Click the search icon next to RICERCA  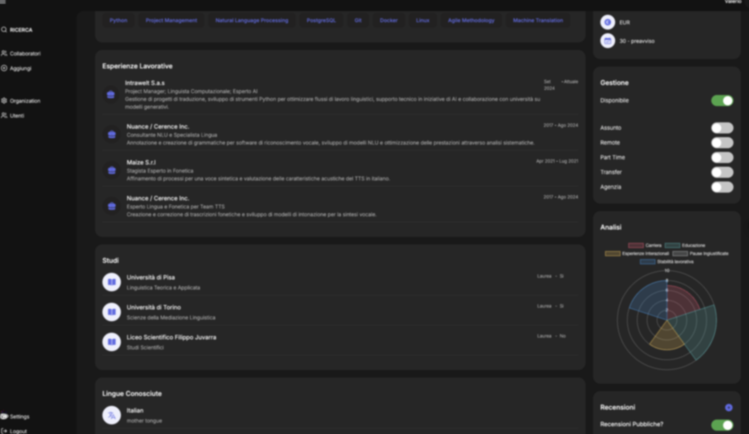click(4, 30)
